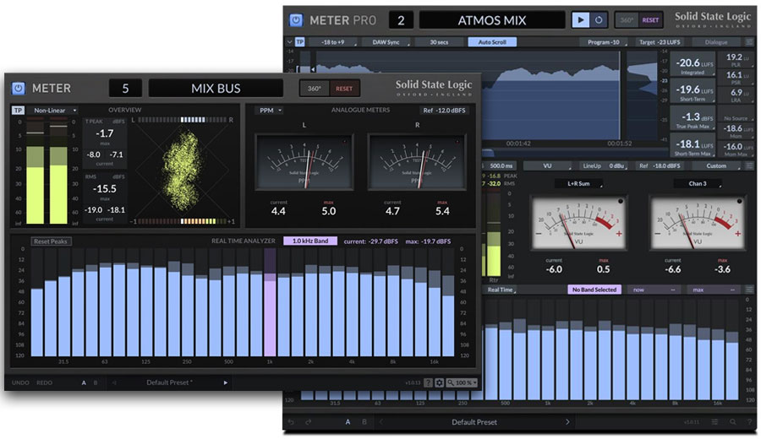Viewport: 761px width, 439px height.
Task: Open the PPM meter type dropdown
Action: (270, 111)
